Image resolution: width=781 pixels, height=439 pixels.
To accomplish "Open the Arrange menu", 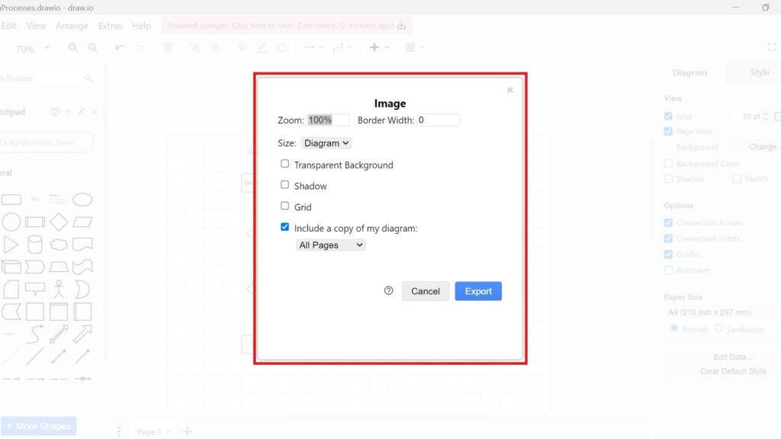I will click(x=72, y=26).
